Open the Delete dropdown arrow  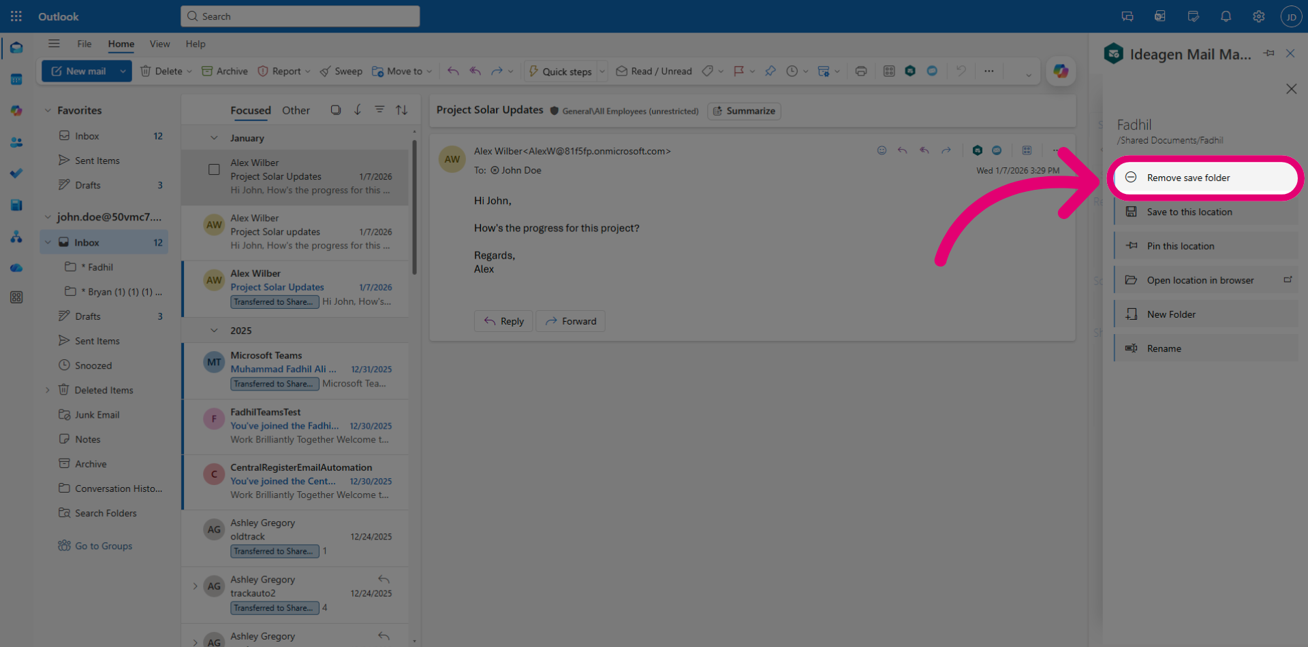(189, 71)
